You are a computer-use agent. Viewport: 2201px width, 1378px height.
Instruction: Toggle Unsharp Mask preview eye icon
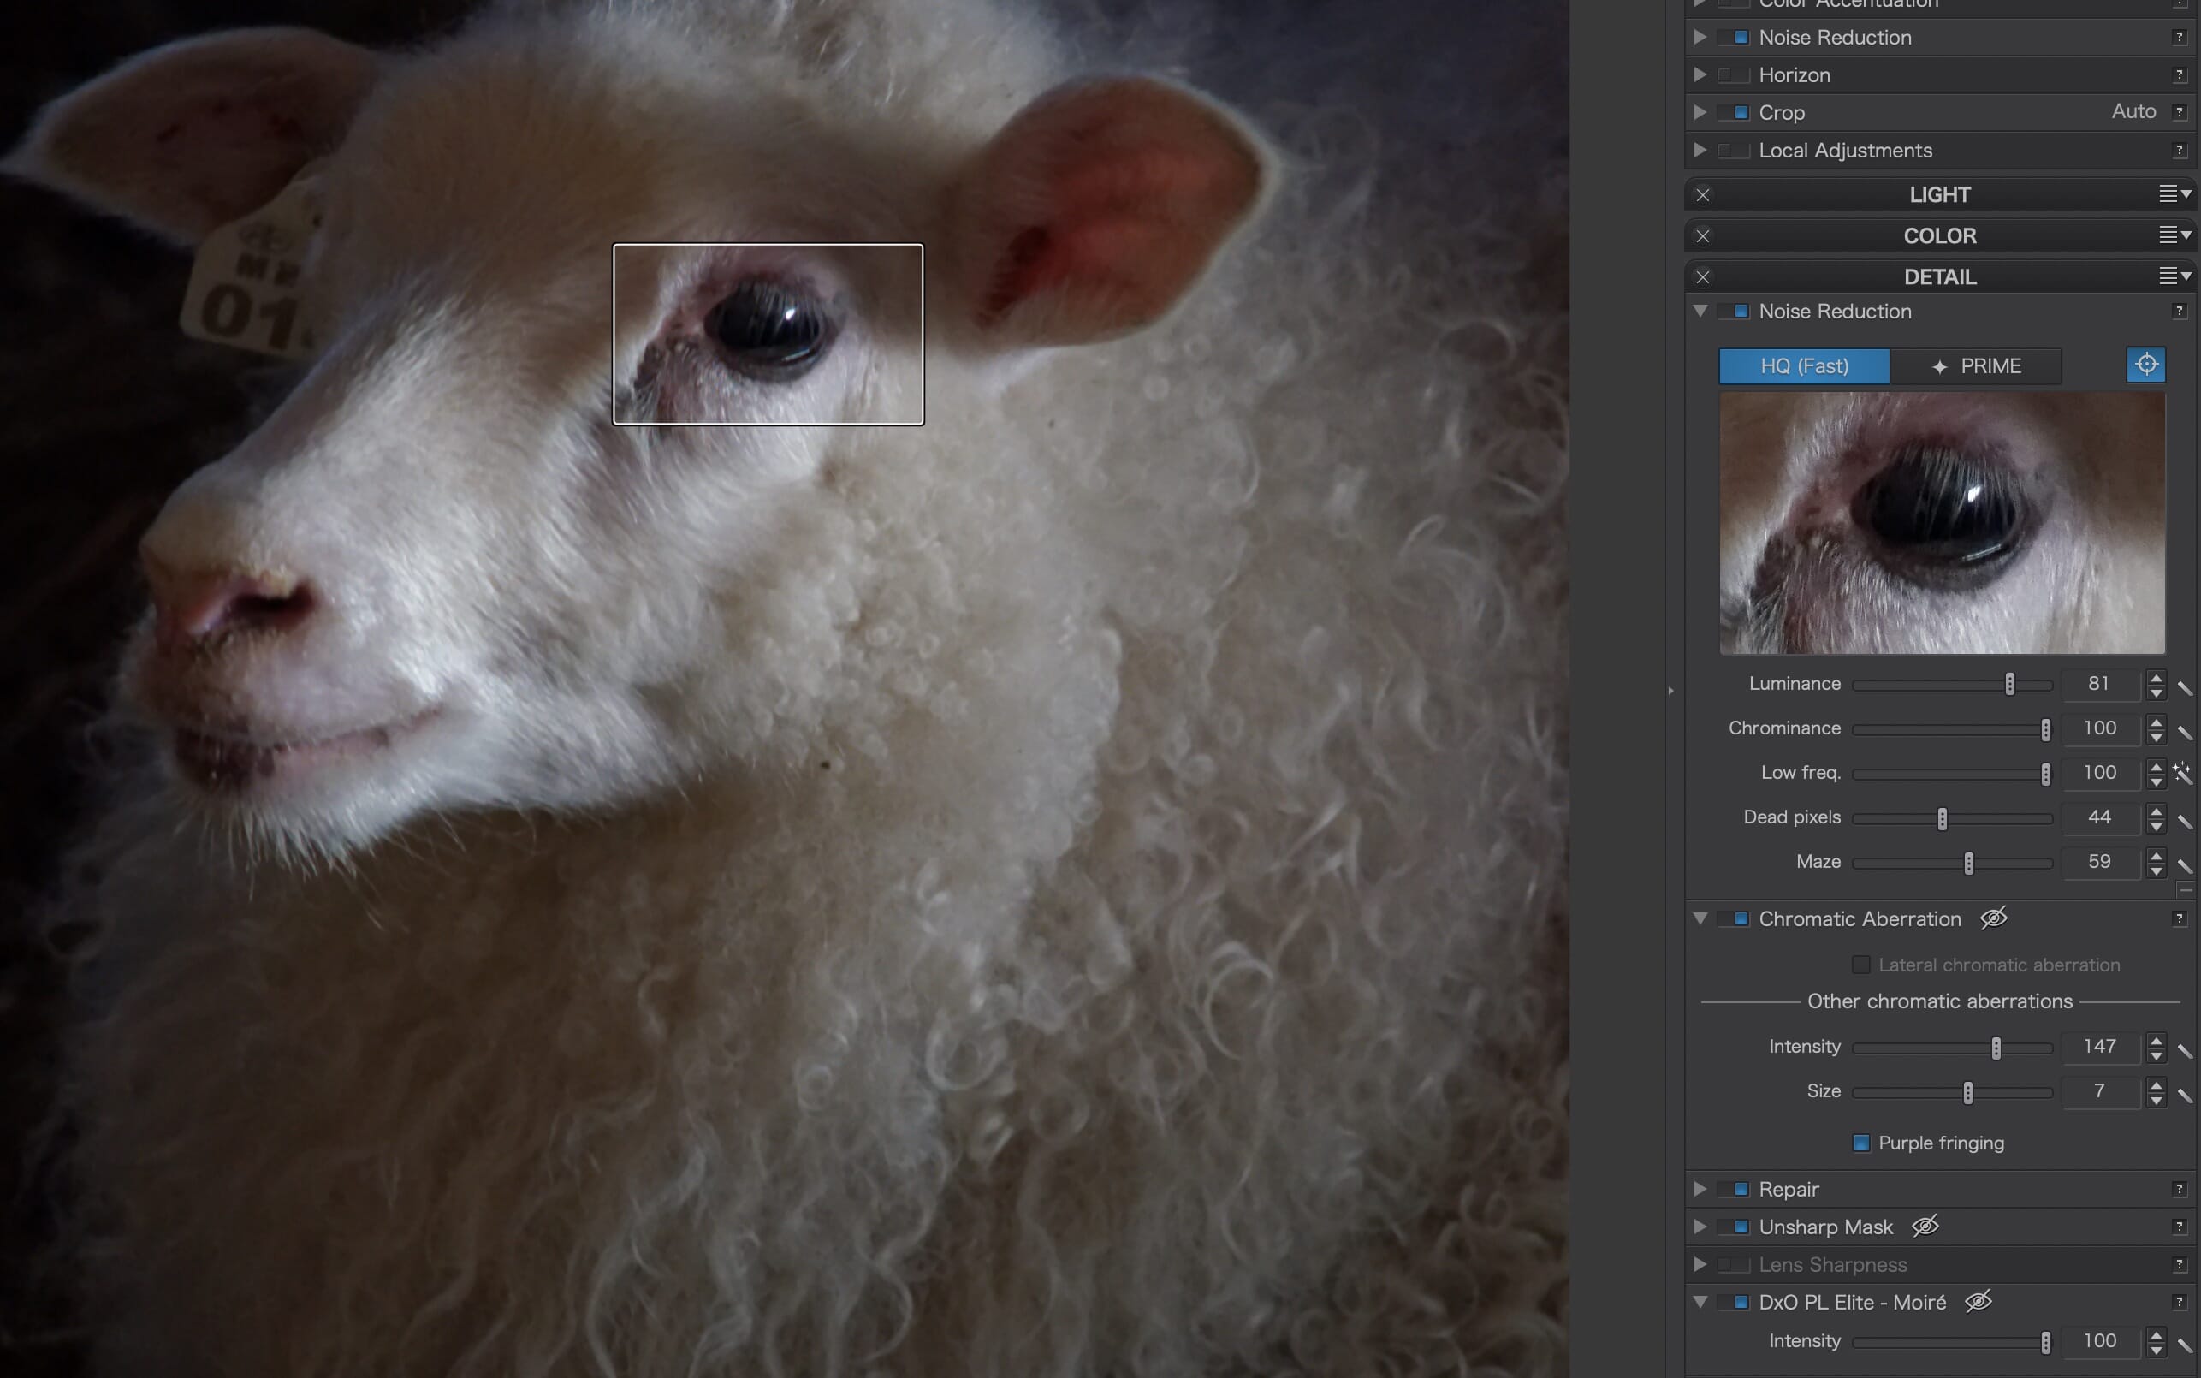point(1925,1226)
